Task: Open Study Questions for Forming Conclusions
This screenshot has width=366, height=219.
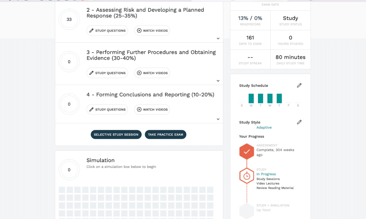Action: [107, 110]
